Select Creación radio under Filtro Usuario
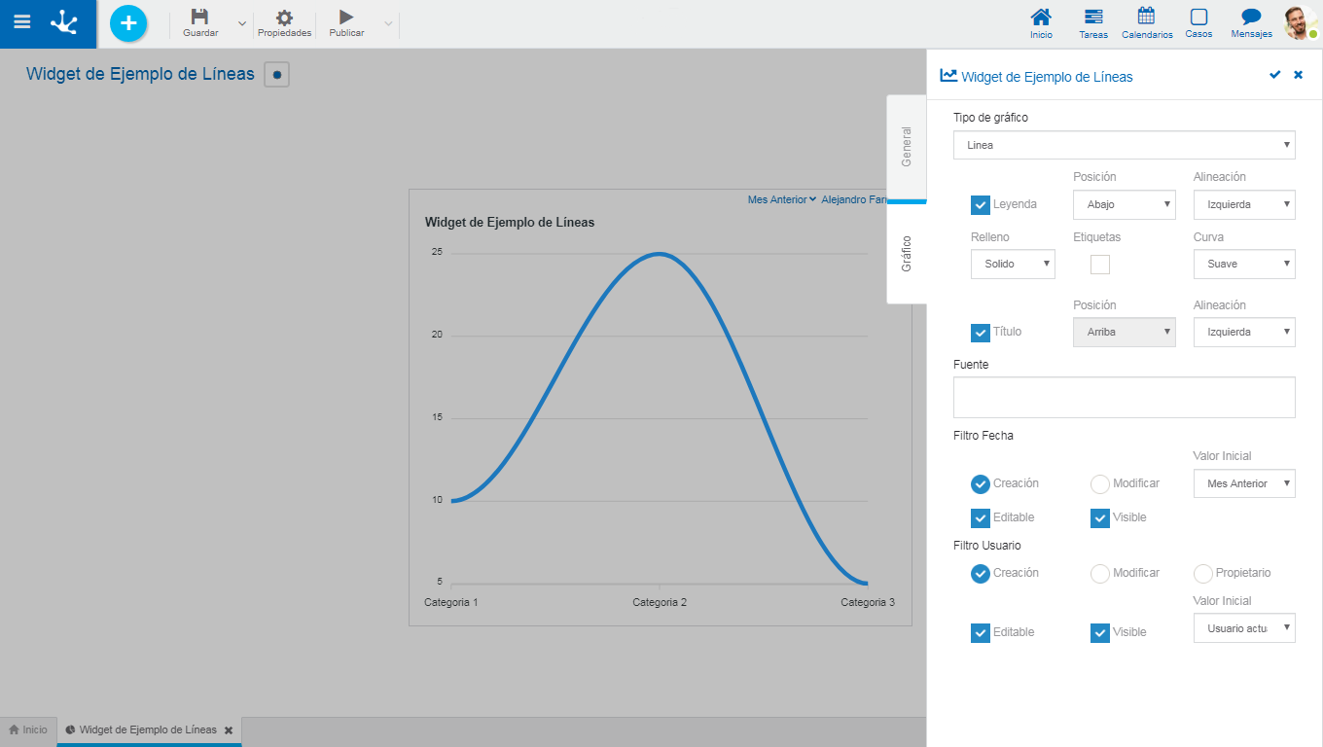Image resolution: width=1323 pixels, height=747 pixels. coord(981,574)
